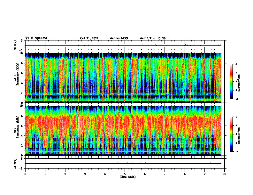253x195 pixels.
Task: Click the "-10" label on ch.2 color scale
Action: (x=236, y=152)
